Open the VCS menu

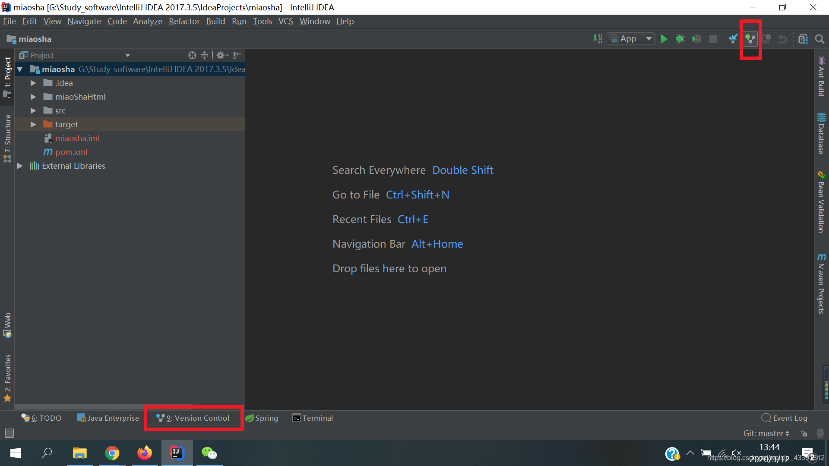(x=286, y=21)
